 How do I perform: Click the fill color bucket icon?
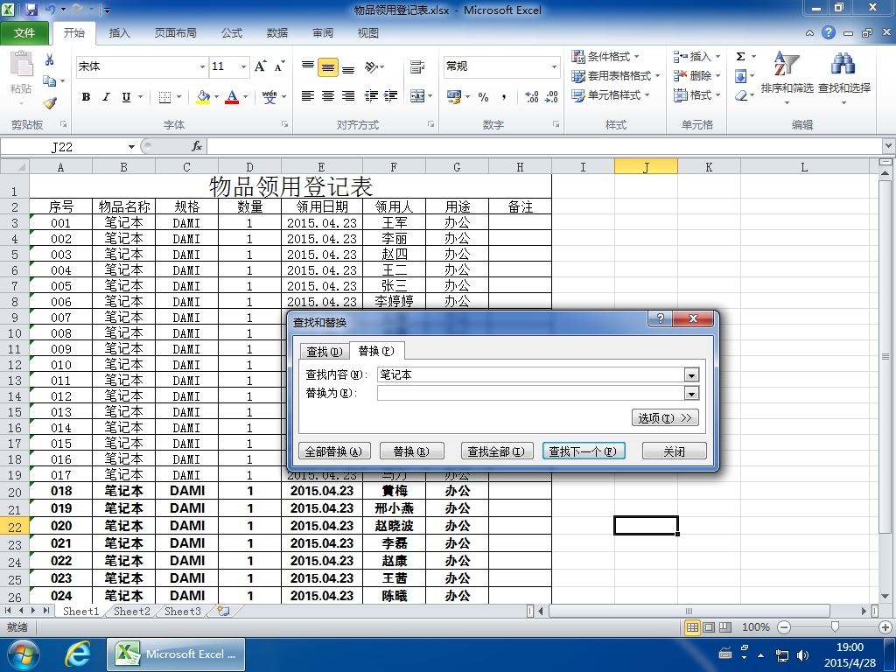(x=203, y=96)
